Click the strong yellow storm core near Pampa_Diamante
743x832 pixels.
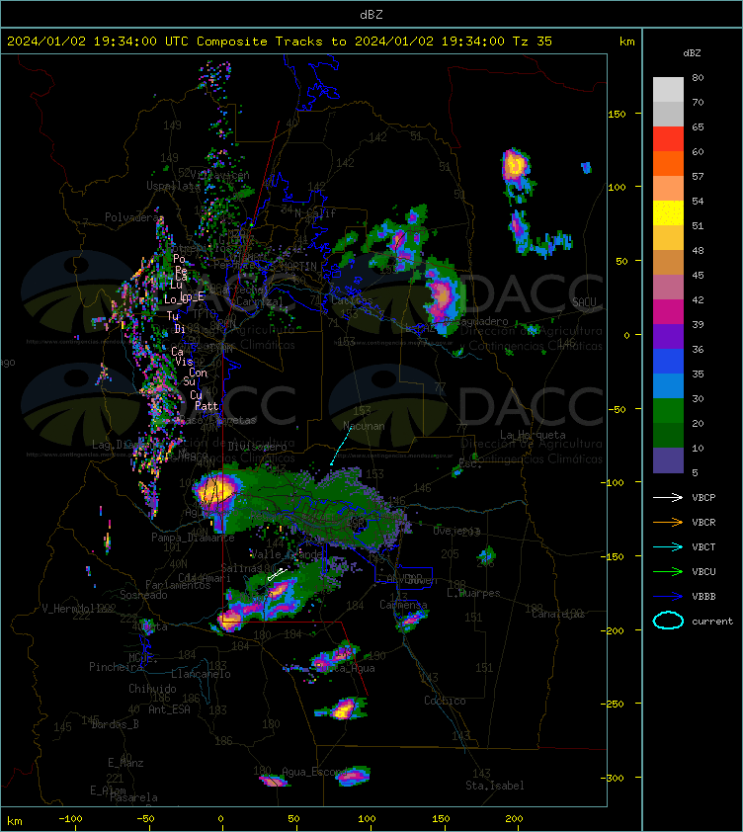click(215, 490)
